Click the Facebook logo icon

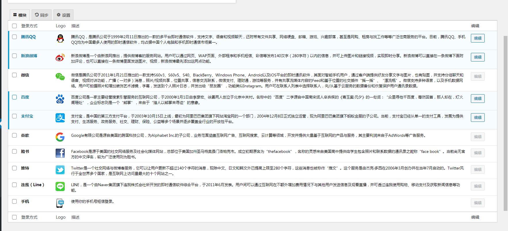point(60,153)
